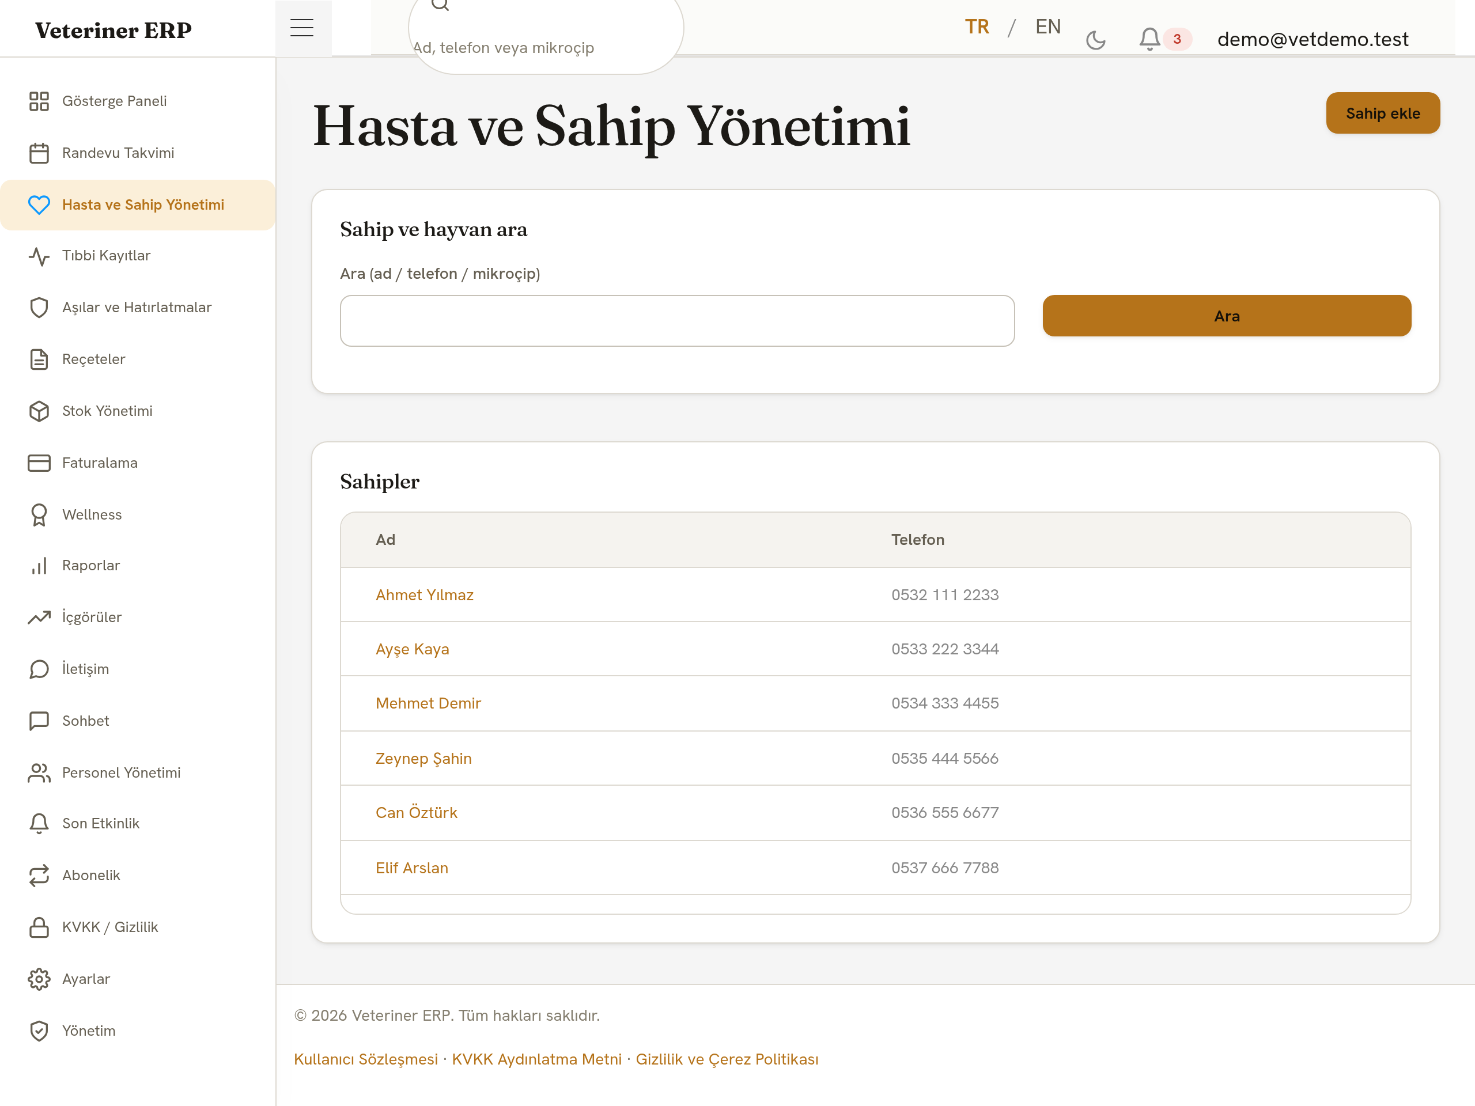Click the Randevu Takvimi calendar icon
1475x1106 pixels.
pyautogui.click(x=39, y=153)
